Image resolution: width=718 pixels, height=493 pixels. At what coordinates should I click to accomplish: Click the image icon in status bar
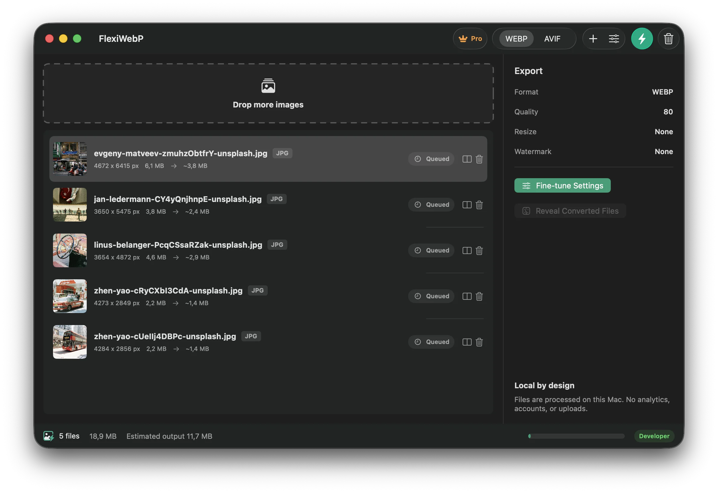click(49, 436)
